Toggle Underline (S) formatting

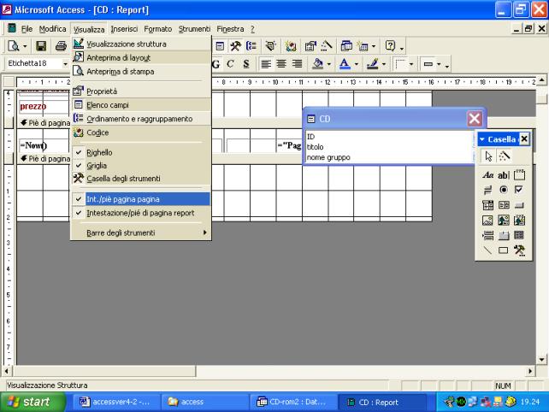coord(246,64)
